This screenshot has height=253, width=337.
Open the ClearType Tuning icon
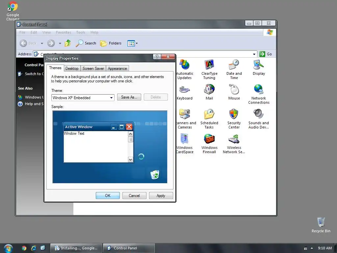tap(209, 69)
